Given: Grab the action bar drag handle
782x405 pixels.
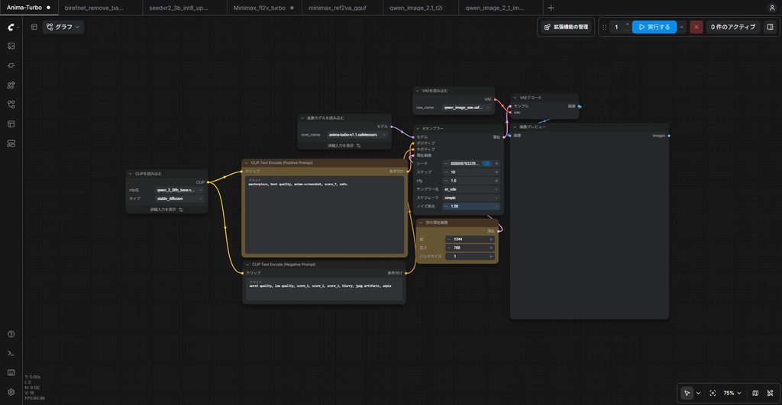Looking at the screenshot, I should click(x=605, y=27).
